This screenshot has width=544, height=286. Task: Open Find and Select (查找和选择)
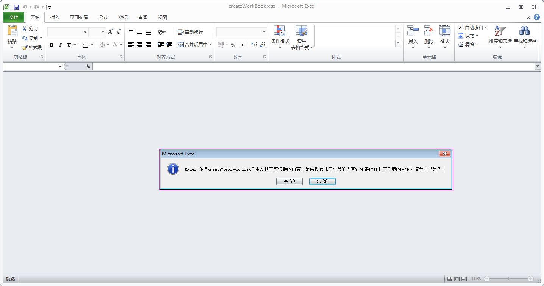[525, 37]
